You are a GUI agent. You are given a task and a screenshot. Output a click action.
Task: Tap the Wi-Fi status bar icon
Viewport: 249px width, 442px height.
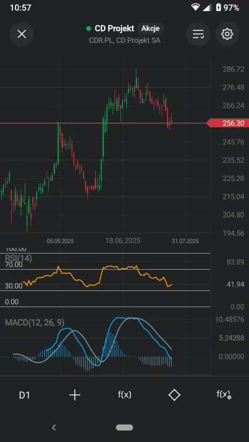click(195, 7)
